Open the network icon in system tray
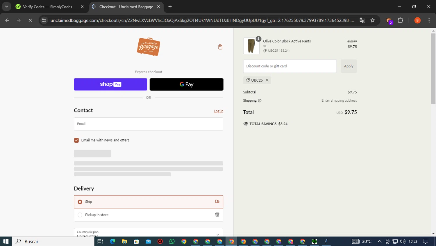The height and width of the screenshot is (246, 436). coord(395,241)
